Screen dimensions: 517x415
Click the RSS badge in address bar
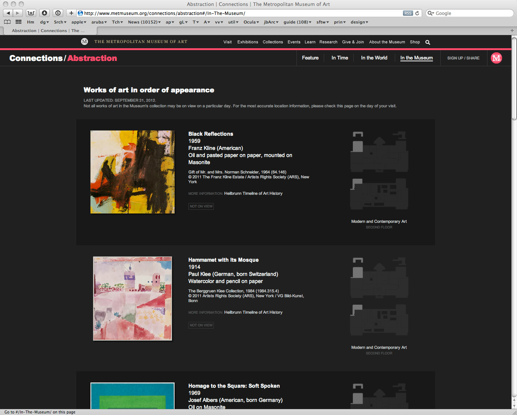tap(408, 13)
